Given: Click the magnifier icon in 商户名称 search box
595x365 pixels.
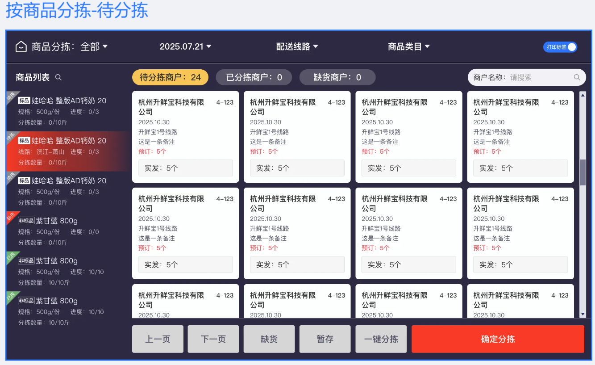Looking at the screenshot, I should click(577, 77).
